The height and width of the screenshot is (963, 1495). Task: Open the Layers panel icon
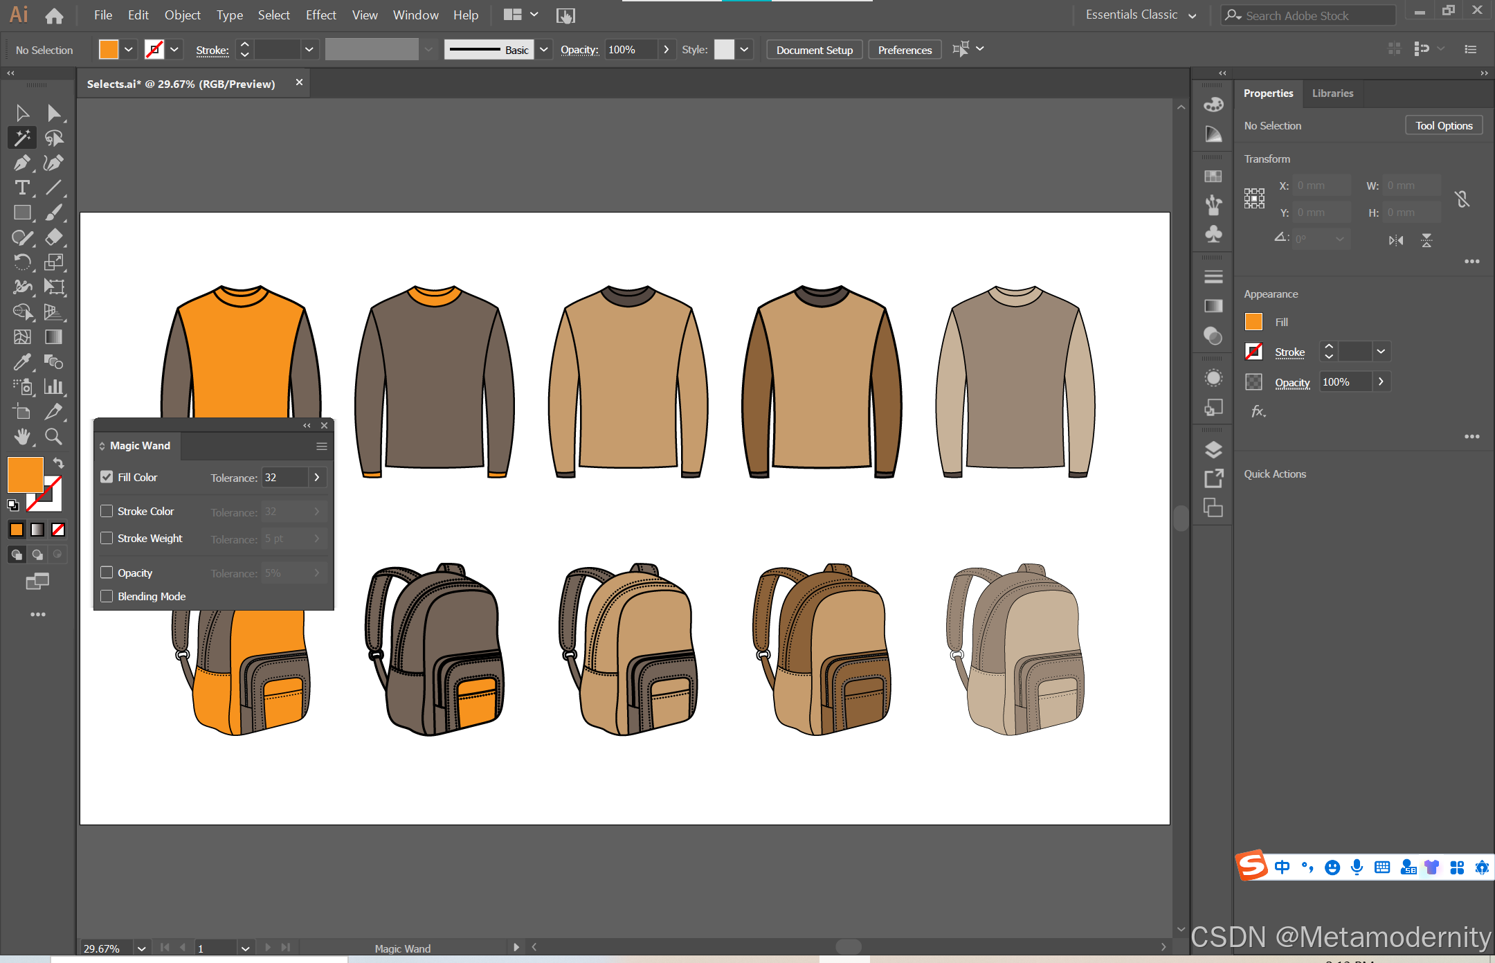(1213, 450)
